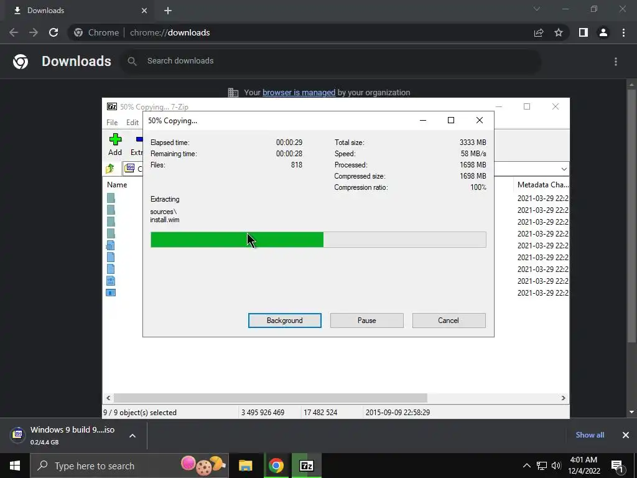Open Chrome profile icon
The height and width of the screenshot is (478, 637).
click(603, 32)
